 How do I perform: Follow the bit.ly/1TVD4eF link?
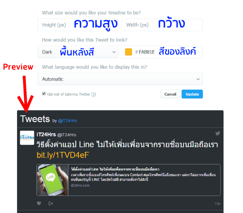pos(63,155)
